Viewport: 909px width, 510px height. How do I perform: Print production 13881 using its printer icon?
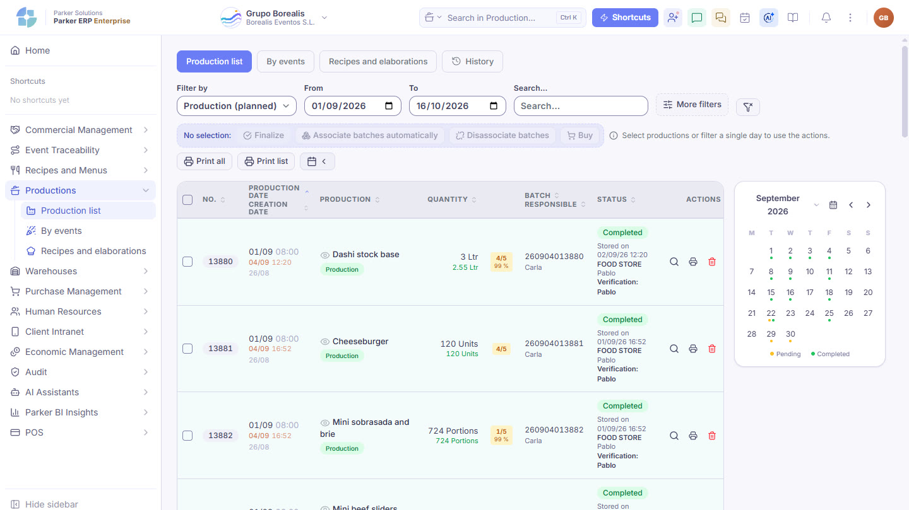point(693,349)
